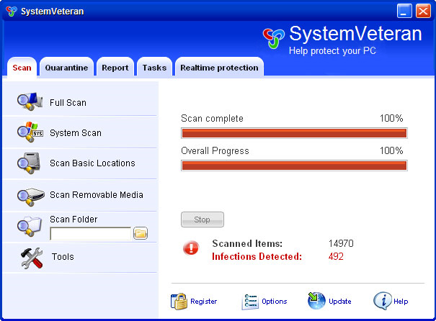Switch to the Quarantine tab

pyautogui.click(x=66, y=67)
